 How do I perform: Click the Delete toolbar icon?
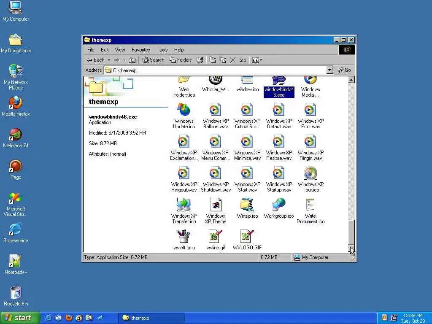tap(233, 60)
